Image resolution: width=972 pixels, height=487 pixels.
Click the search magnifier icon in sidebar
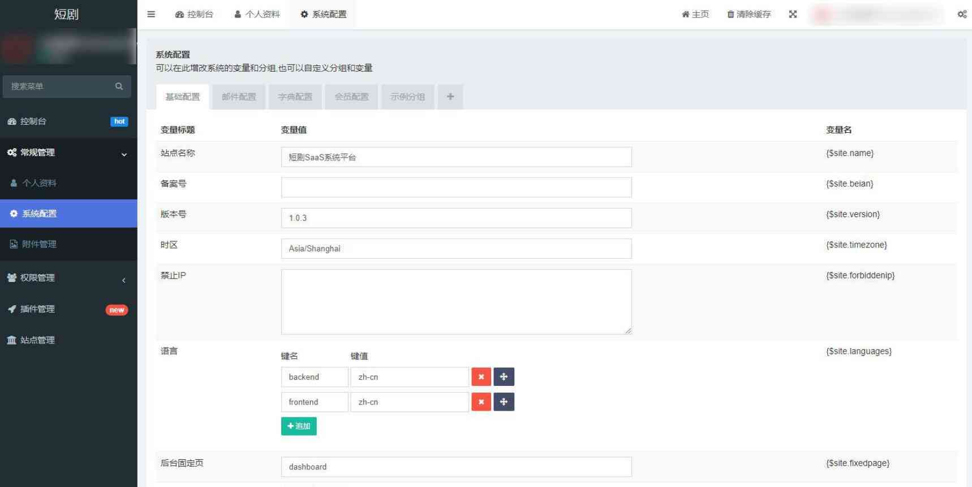(x=119, y=86)
